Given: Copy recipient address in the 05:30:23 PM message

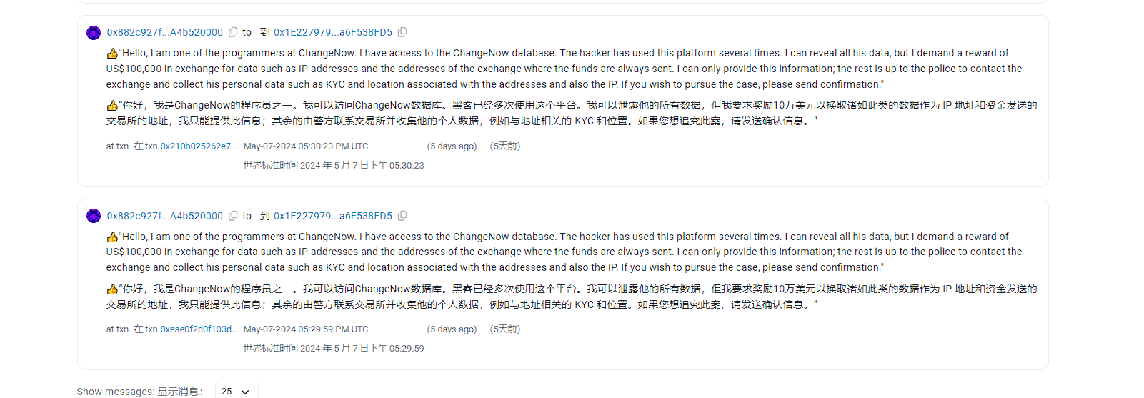Looking at the screenshot, I should (402, 32).
